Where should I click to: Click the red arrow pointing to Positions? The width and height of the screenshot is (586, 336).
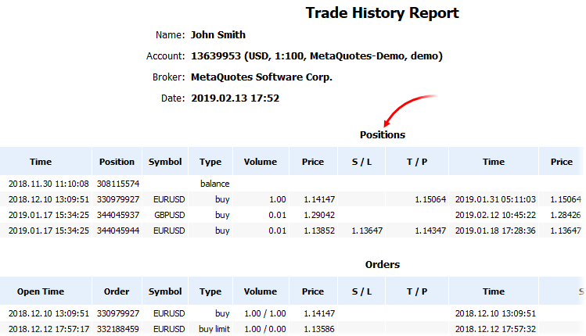[x=408, y=108]
